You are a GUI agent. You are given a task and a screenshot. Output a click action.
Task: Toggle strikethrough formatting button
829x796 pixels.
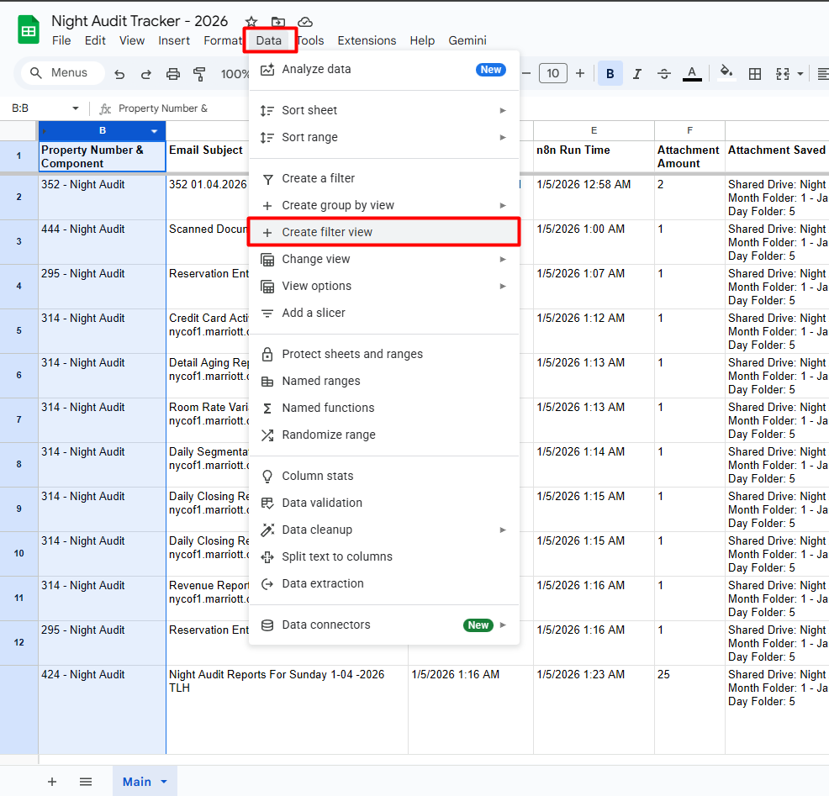coord(663,74)
